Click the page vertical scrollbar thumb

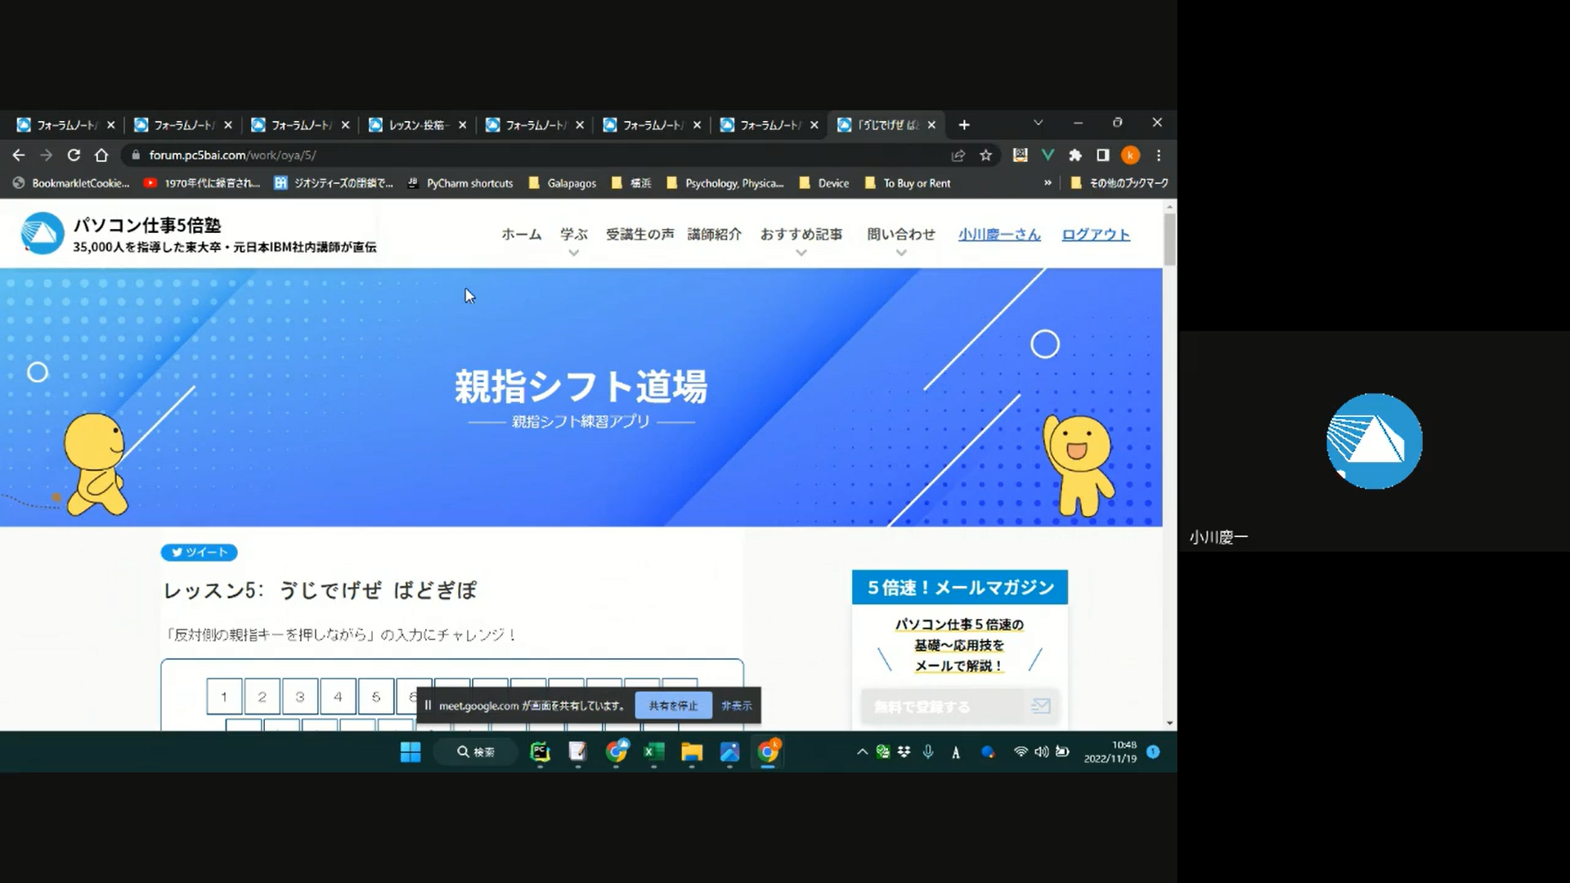(x=1169, y=239)
